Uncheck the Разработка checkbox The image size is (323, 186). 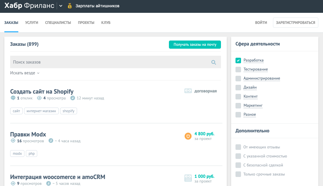click(238, 60)
